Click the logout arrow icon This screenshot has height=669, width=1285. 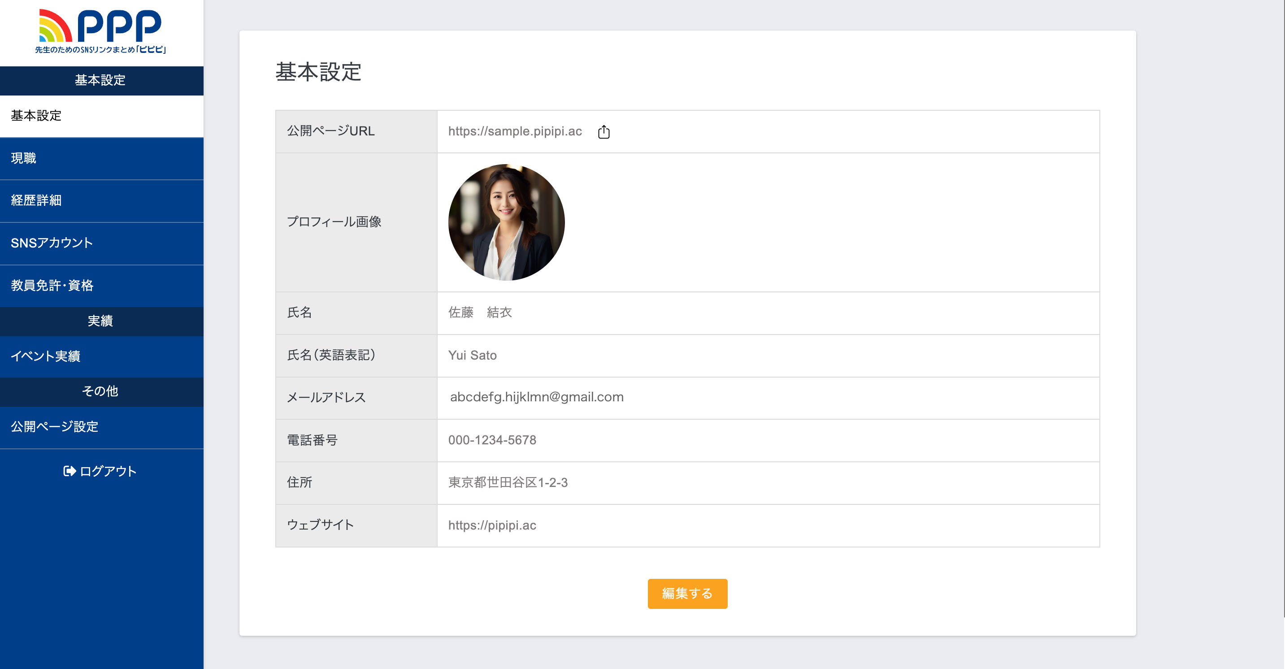tap(69, 471)
